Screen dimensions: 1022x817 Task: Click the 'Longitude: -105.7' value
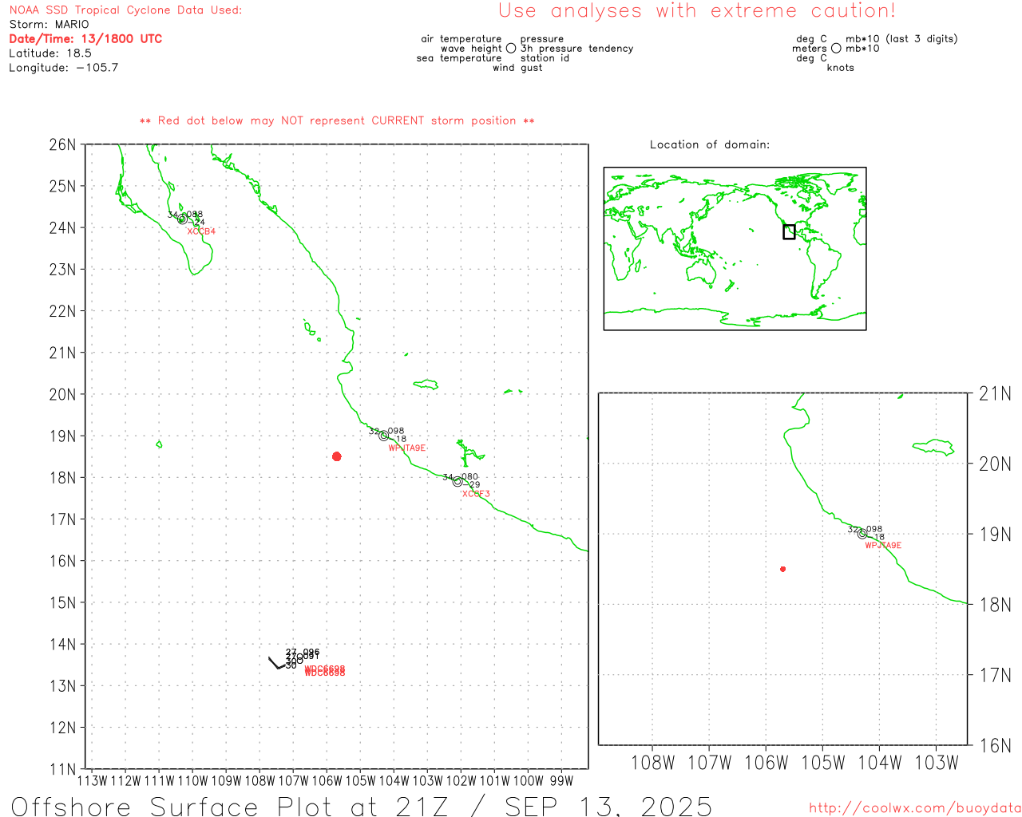(64, 68)
